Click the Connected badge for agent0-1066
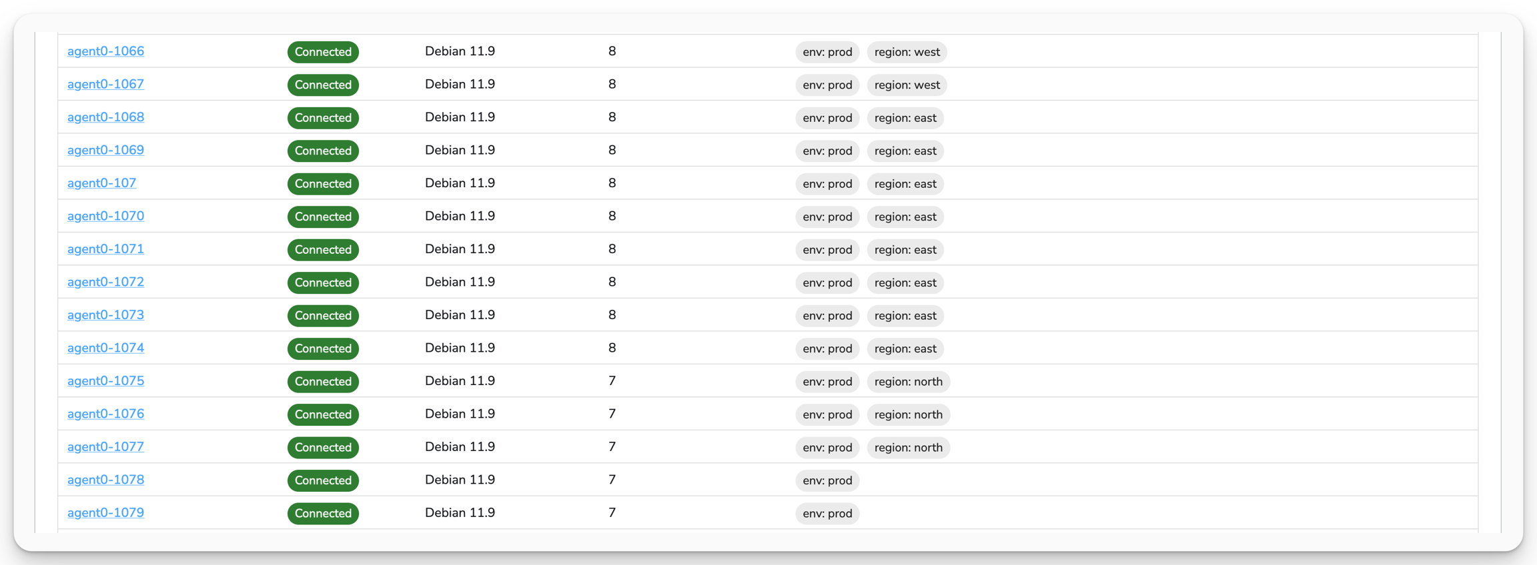The width and height of the screenshot is (1537, 565). tap(323, 52)
